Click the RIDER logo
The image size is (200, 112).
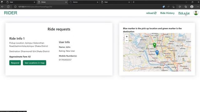[x=11, y=13]
